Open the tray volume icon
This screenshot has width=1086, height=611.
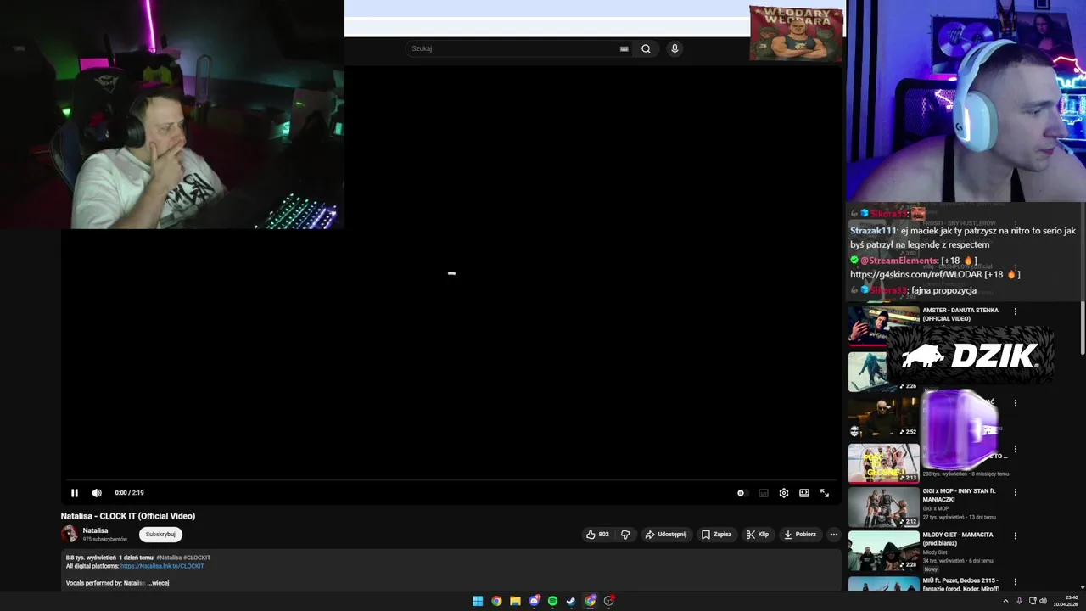(1043, 601)
